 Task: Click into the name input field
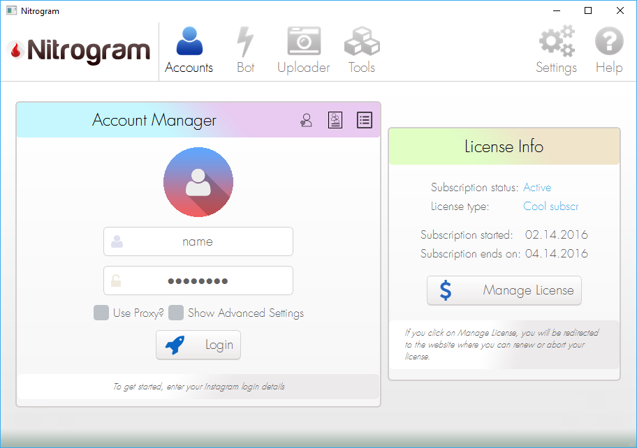pos(198,241)
